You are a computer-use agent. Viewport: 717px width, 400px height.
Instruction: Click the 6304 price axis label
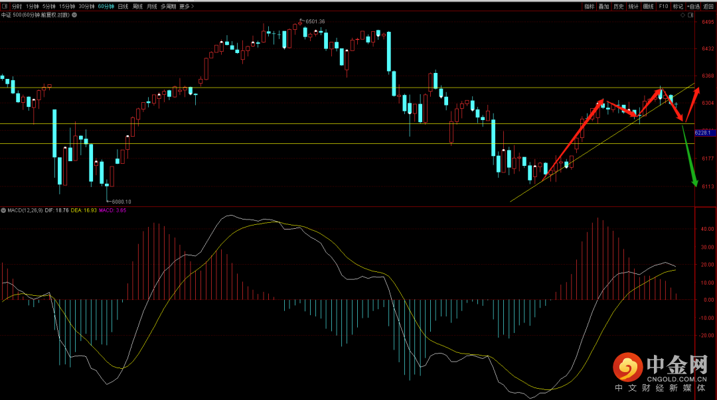[x=708, y=103]
